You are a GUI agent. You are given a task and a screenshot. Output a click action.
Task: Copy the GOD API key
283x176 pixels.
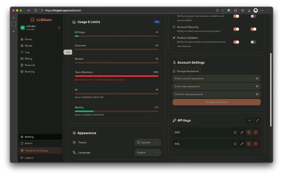point(249,132)
